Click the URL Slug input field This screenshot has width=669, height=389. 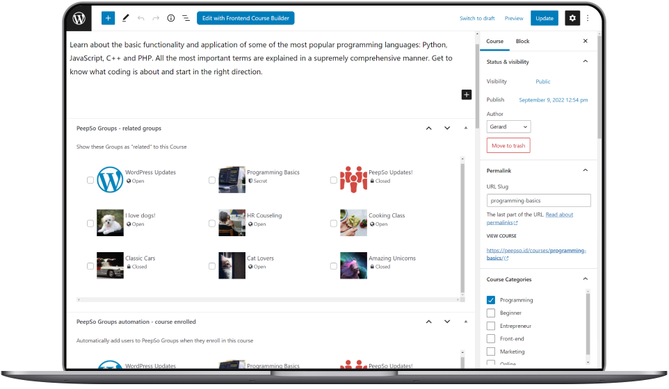pyautogui.click(x=539, y=200)
